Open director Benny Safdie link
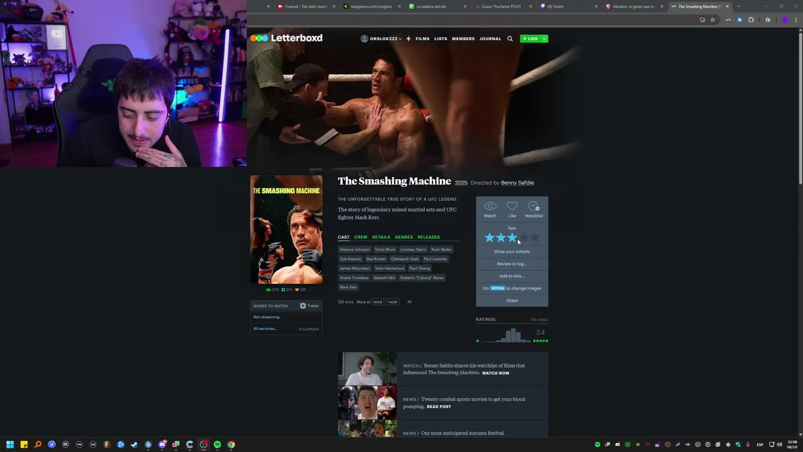Screen dimensions: 803x452 pos(518,183)
